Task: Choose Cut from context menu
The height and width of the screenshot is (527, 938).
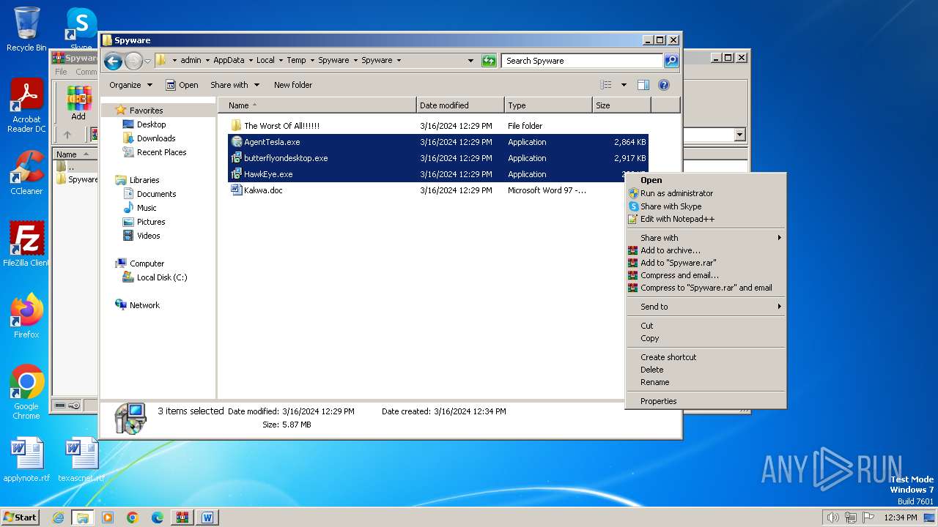Action: click(706, 326)
